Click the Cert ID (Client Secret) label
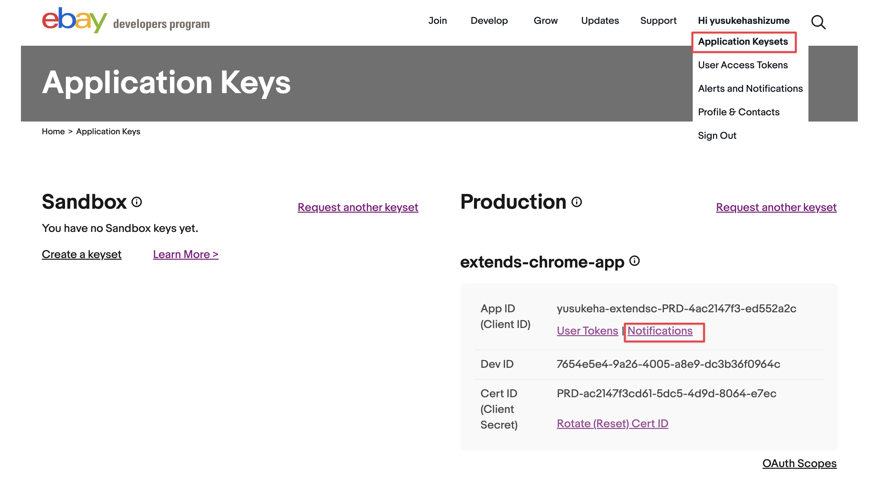Viewport: 882px width, 490px height. tap(499, 409)
